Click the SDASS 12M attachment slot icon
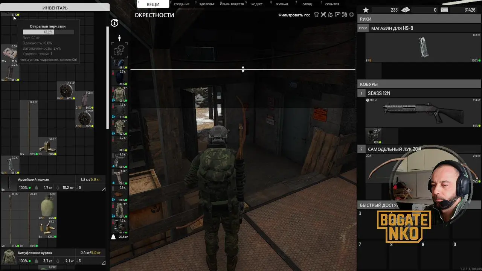The height and width of the screenshot is (271, 482). [374, 135]
